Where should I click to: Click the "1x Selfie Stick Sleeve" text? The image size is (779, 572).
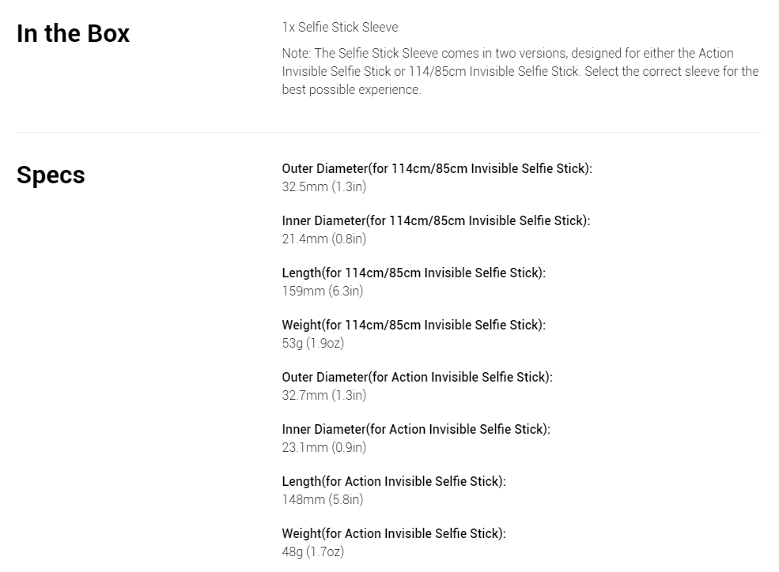click(340, 28)
